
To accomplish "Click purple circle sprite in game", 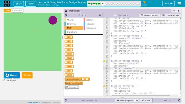I will 53,20.
